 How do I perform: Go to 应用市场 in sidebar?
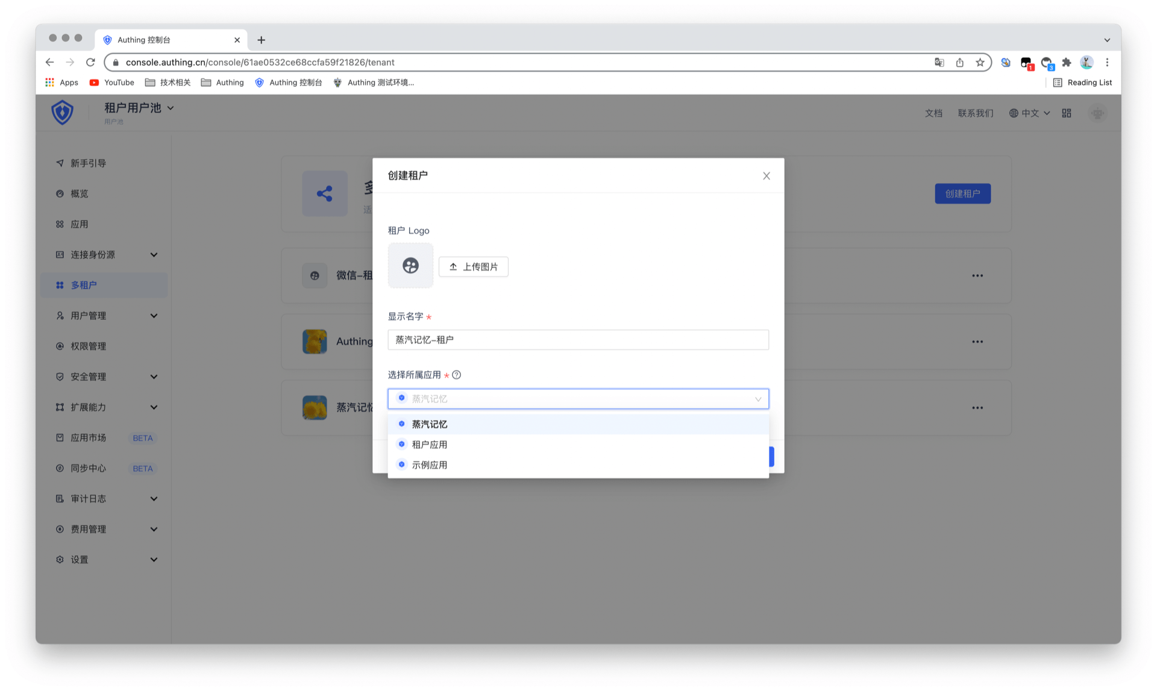click(x=88, y=438)
